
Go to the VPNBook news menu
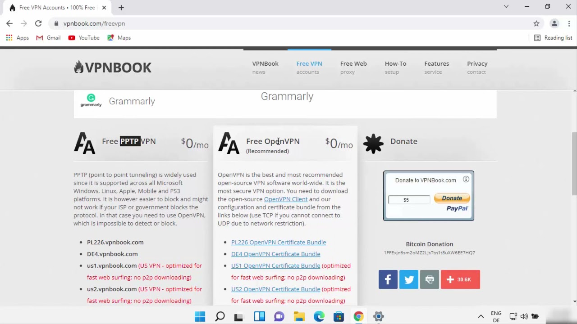point(265,67)
